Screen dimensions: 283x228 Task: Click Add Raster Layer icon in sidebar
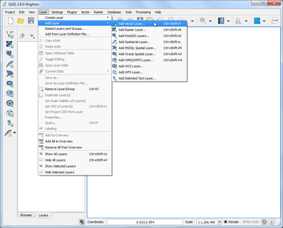pyautogui.click(x=10, y=44)
